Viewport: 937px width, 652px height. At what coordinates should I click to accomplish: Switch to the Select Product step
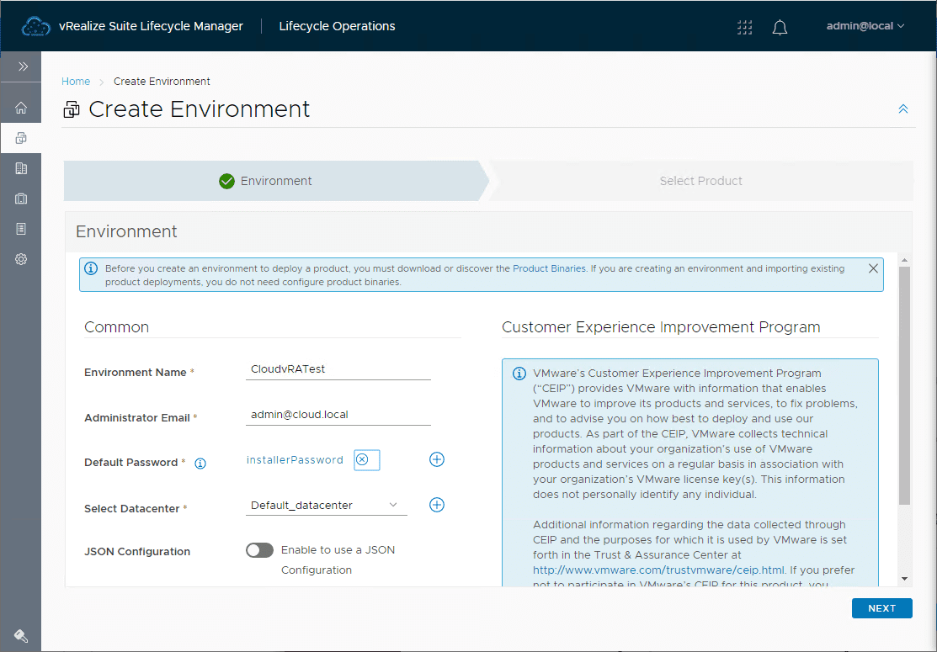tap(700, 181)
